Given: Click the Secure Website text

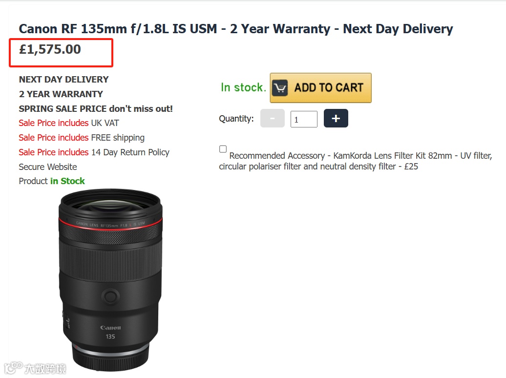Looking at the screenshot, I should tap(48, 167).
